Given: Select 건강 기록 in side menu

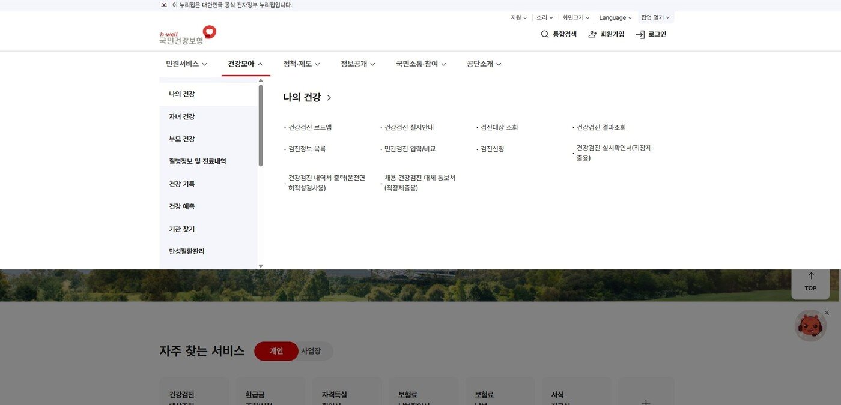Looking at the screenshot, I should point(208,184).
